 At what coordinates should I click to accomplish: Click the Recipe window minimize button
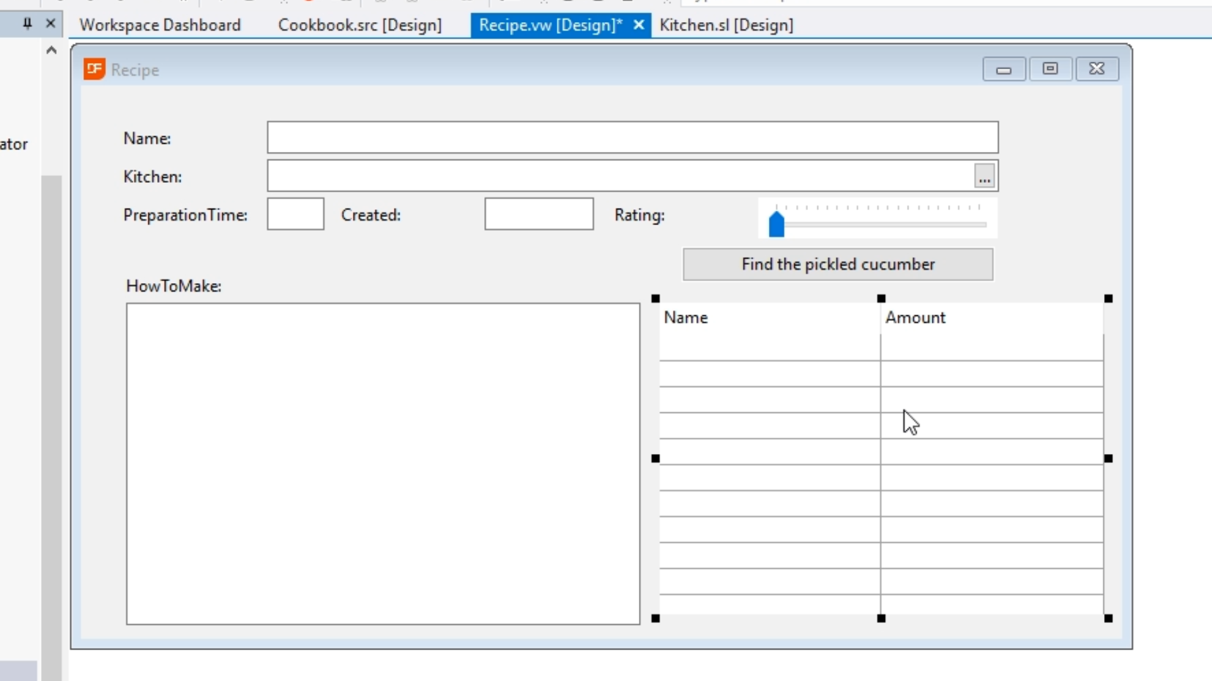1004,69
